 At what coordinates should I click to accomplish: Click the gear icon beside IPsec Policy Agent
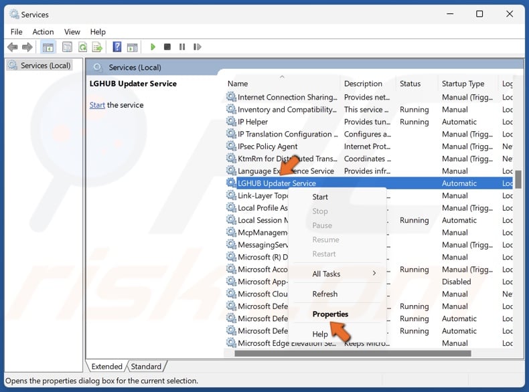coord(231,146)
